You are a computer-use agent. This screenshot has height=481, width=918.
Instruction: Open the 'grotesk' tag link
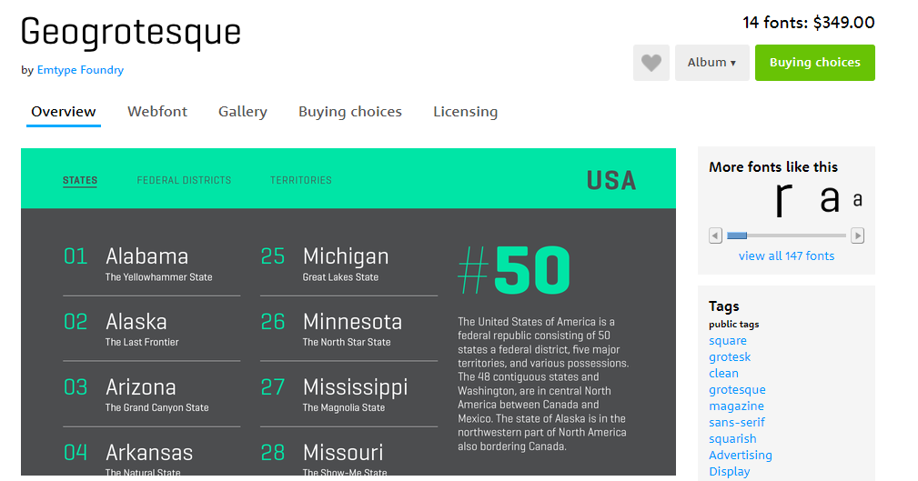coord(730,357)
